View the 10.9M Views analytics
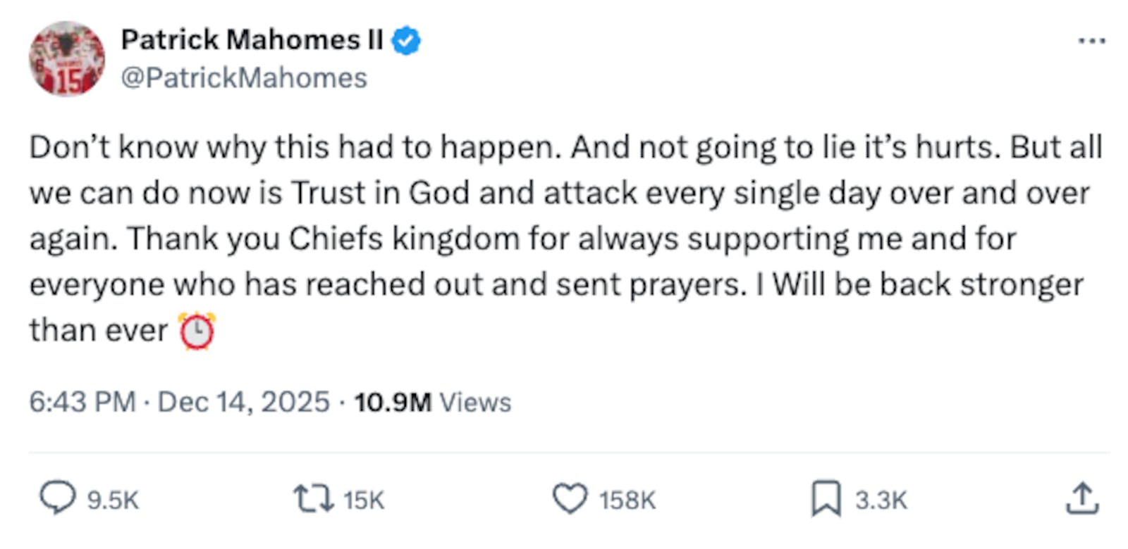Viewport: 1128px width, 549px height. (431, 402)
